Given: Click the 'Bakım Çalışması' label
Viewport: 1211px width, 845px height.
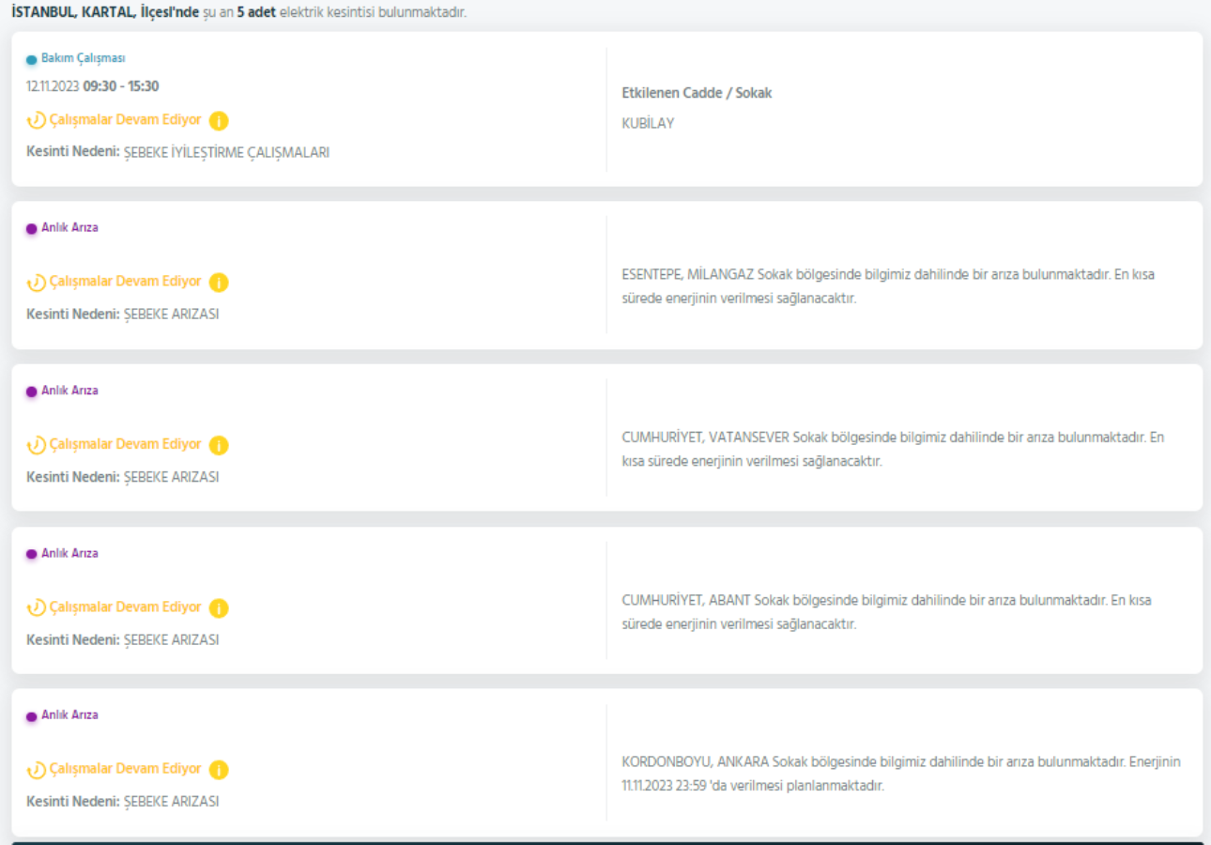Looking at the screenshot, I should coord(84,58).
